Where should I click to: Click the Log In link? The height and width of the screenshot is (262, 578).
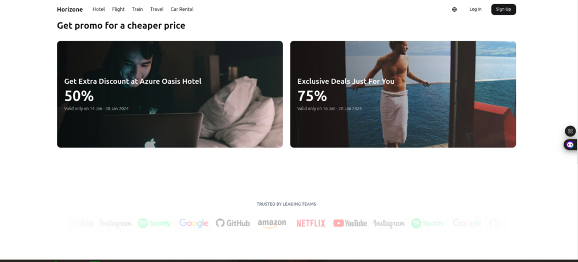pyautogui.click(x=475, y=9)
